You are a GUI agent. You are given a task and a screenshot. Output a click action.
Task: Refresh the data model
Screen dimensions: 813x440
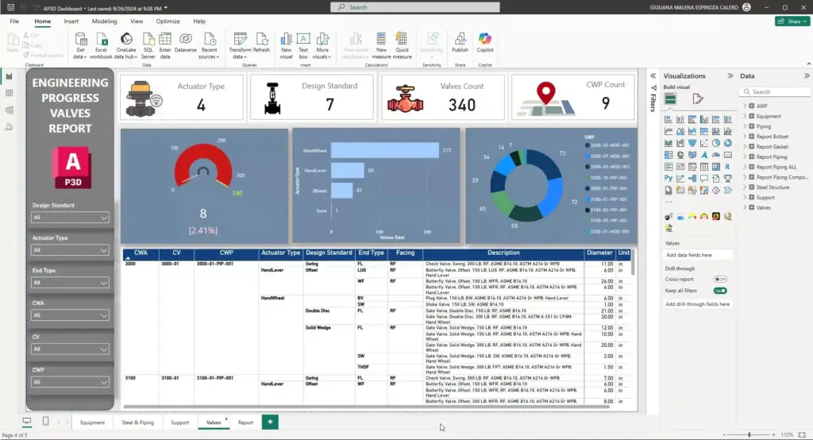(x=262, y=44)
